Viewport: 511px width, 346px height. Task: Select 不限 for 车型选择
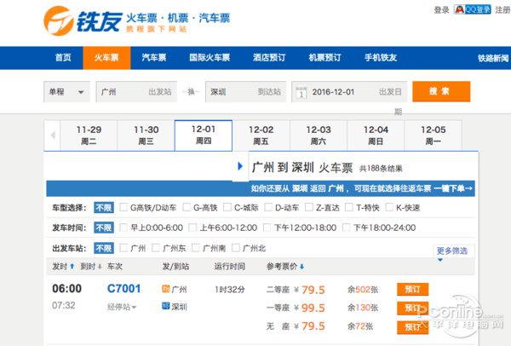pyautogui.click(x=104, y=208)
